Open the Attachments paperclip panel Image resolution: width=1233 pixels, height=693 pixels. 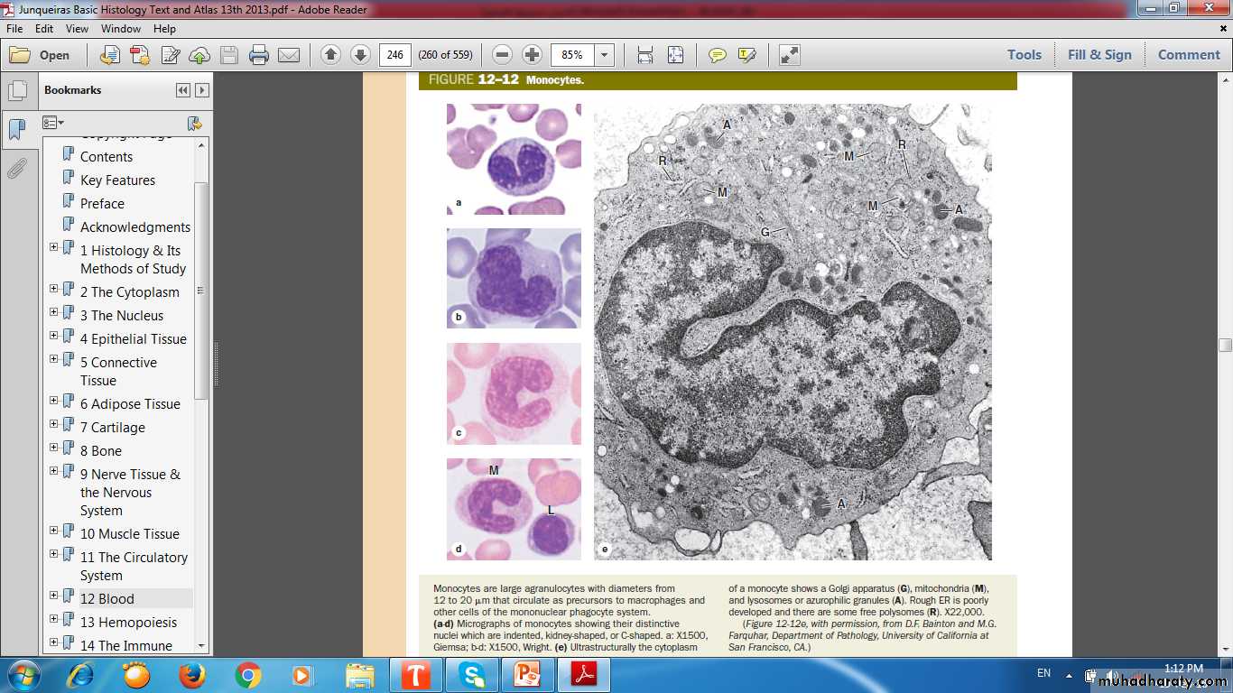17,169
